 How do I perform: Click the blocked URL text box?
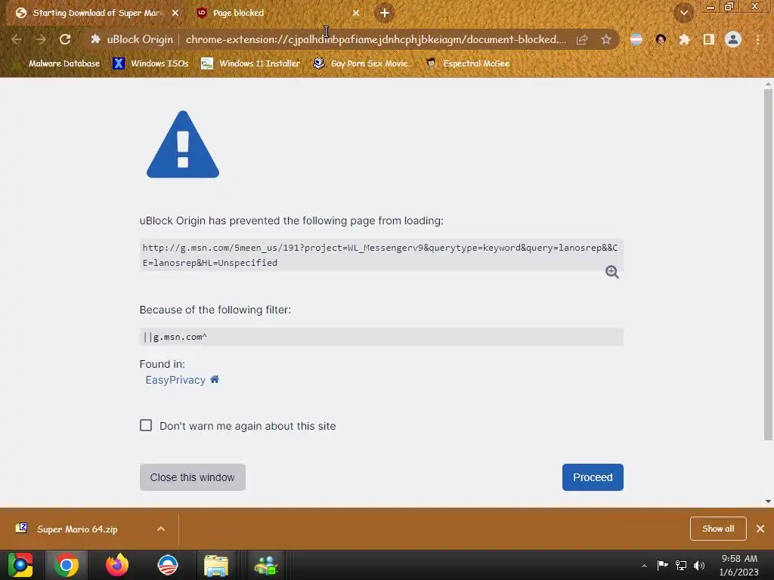pos(381,255)
